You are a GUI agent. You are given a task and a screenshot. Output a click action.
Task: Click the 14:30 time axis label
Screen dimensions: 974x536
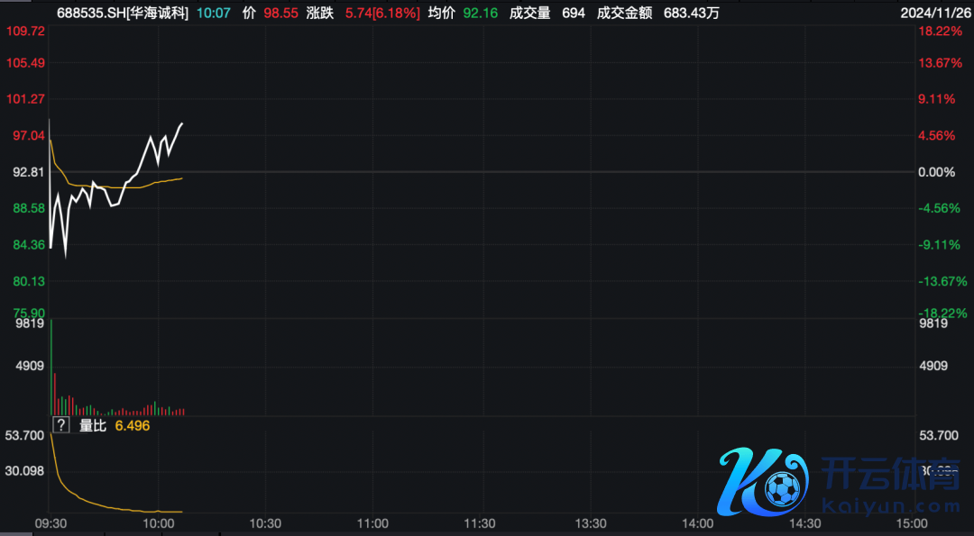(x=803, y=523)
